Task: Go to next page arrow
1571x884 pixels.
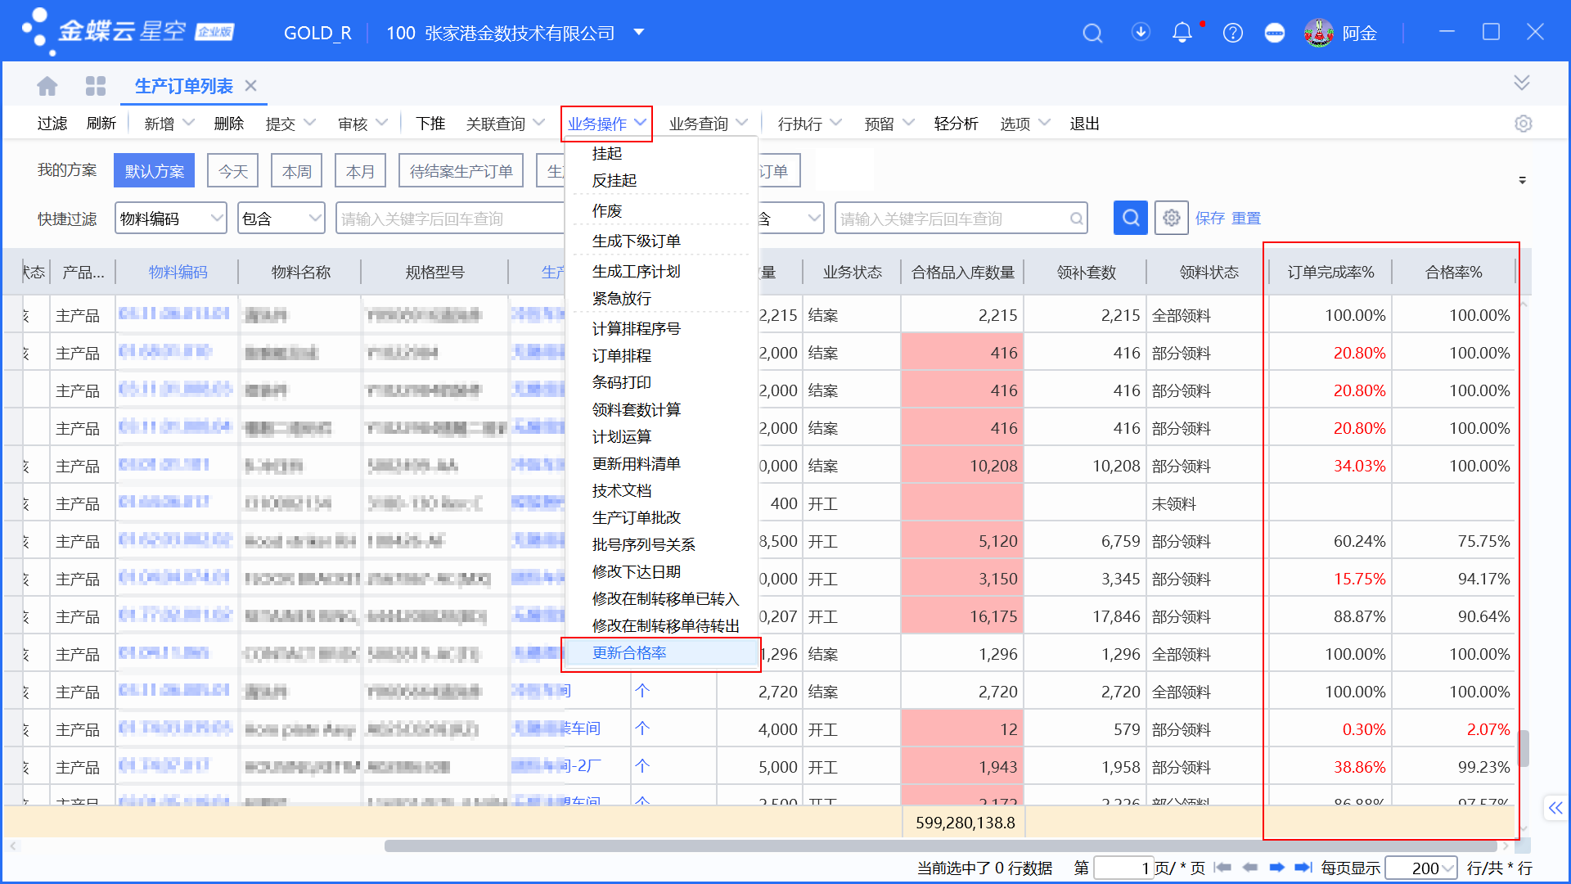Action: pos(1277,868)
